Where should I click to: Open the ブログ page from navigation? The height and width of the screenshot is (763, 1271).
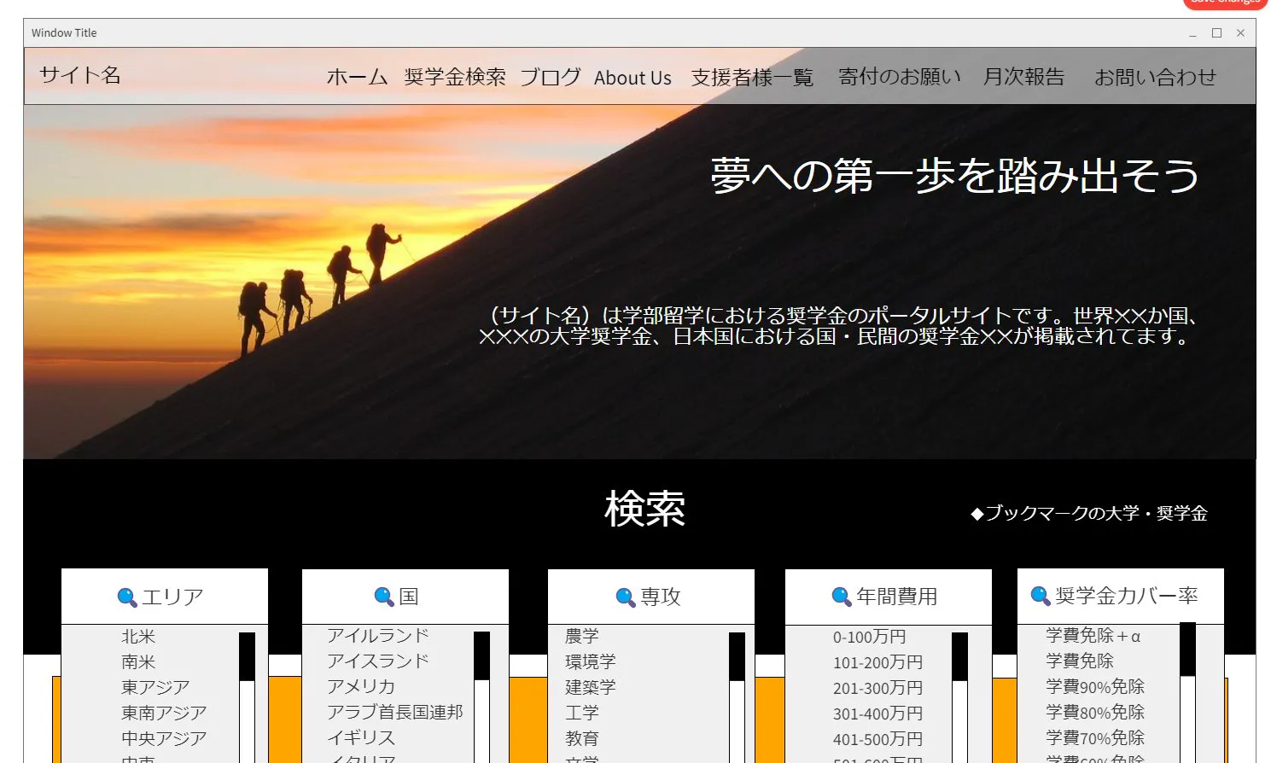click(551, 78)
